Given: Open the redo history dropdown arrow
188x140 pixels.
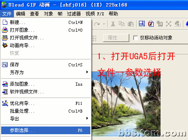Looking at the screenshot, I should coord(104,24).
